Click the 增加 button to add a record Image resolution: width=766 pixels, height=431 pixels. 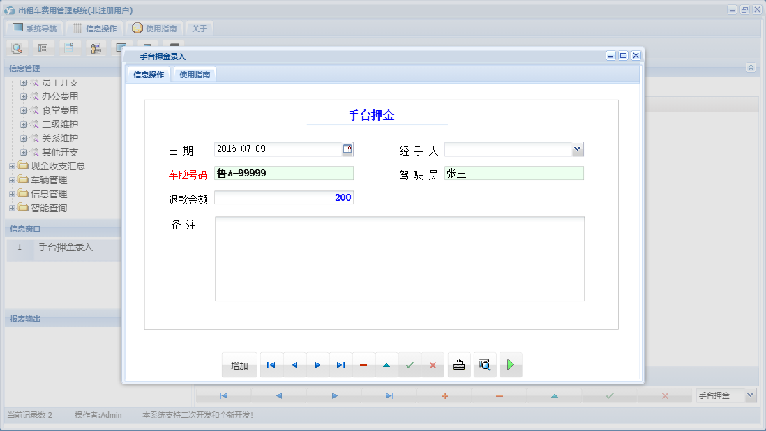(x=239, y=364)
